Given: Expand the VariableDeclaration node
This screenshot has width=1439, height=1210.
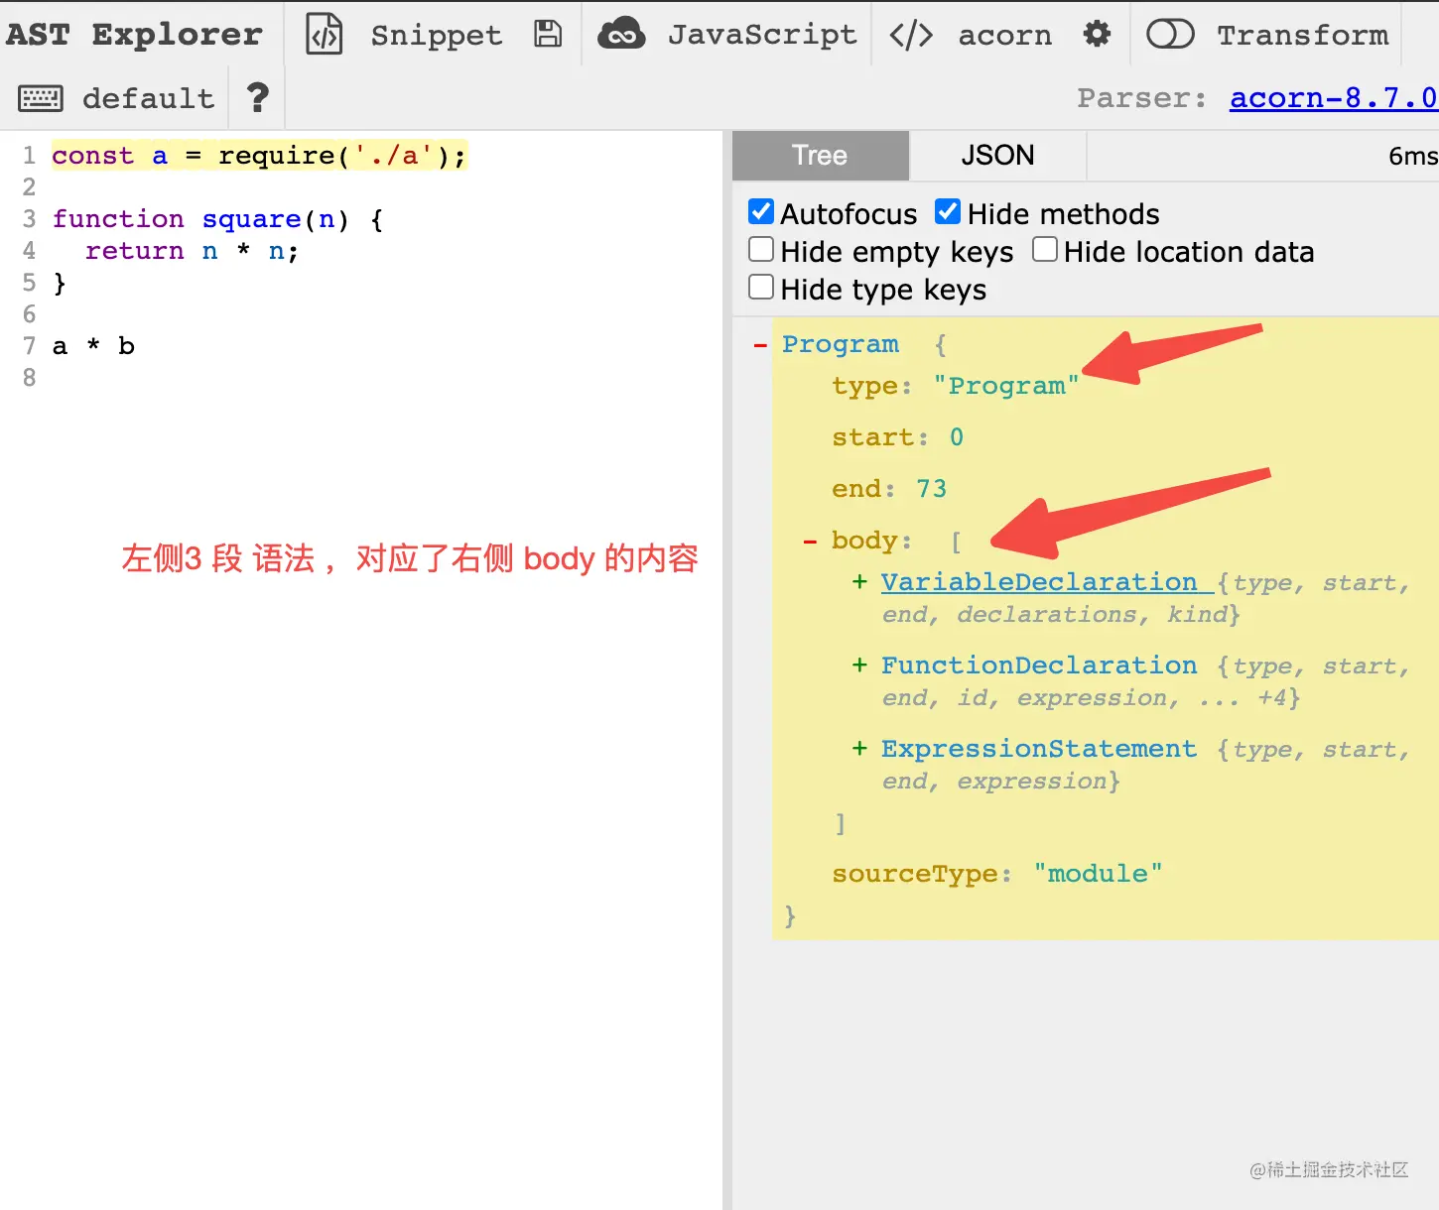Looking at the screenshot, I should click(x=859, y=582).
